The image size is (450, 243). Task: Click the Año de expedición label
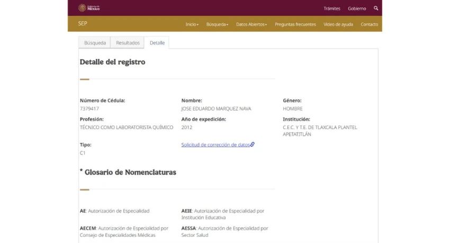pyautogui.click(x=204, y=119)
